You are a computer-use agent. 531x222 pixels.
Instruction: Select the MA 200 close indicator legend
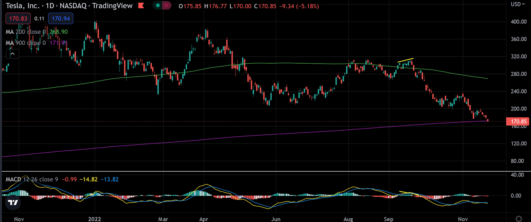pyautogui.click(x=26, y=32)
